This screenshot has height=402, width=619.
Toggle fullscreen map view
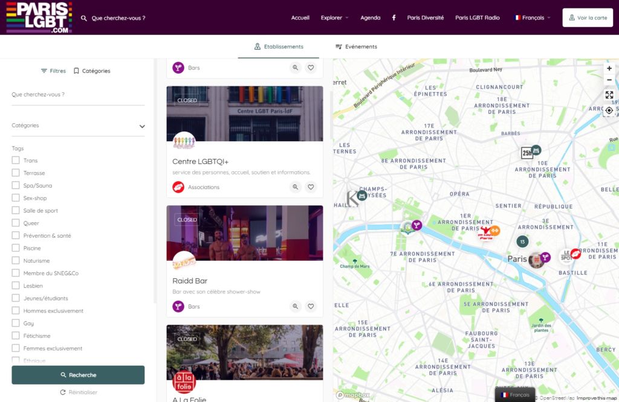(x=609, y=95)
